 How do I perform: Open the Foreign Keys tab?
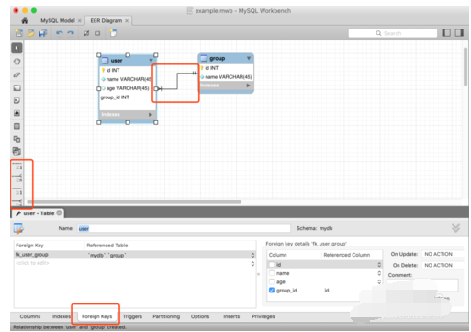[96, 316]
